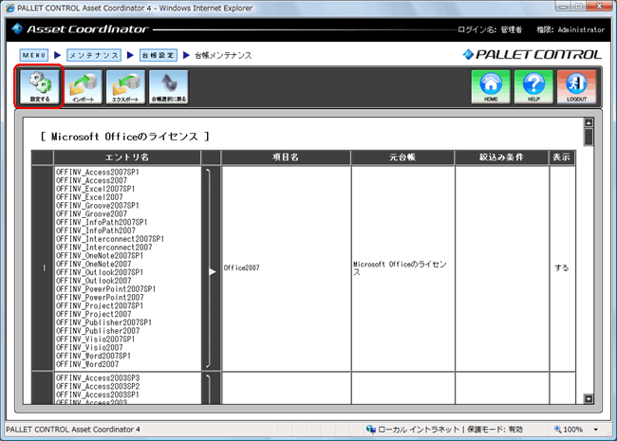
Task: Select entry OFFINV_Visio2007
Action: [89, 347]
